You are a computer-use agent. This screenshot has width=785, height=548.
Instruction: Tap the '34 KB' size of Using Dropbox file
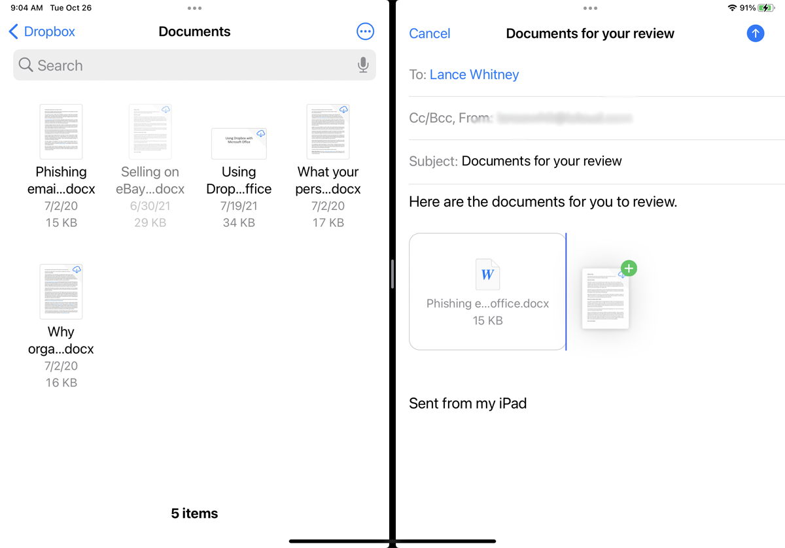pos(239,223)
